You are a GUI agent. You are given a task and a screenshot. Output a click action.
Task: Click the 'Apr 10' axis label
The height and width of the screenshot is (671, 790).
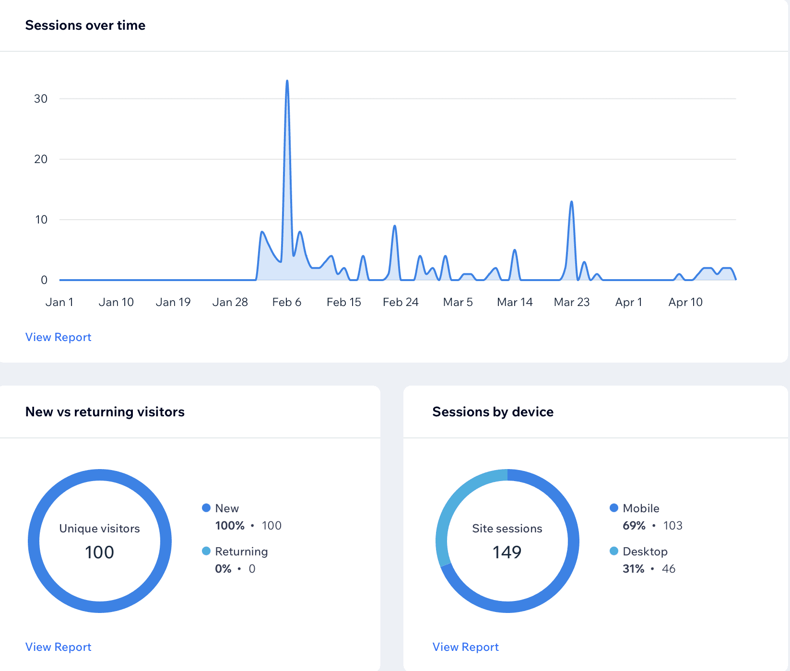685,302
